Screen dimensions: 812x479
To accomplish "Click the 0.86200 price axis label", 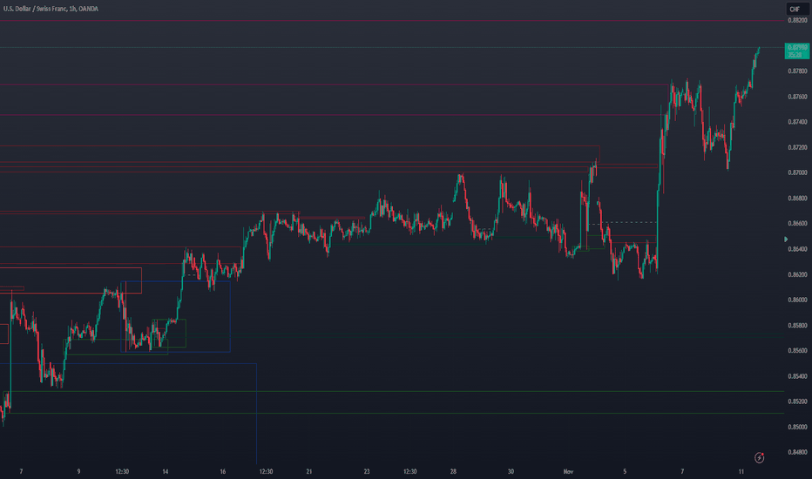I will [797, 274].
